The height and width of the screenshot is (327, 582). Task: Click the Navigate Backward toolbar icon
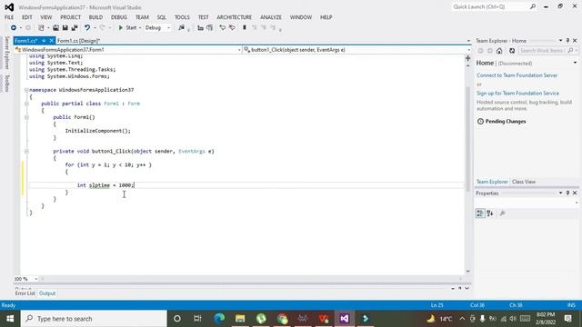[x=14, y=28]
